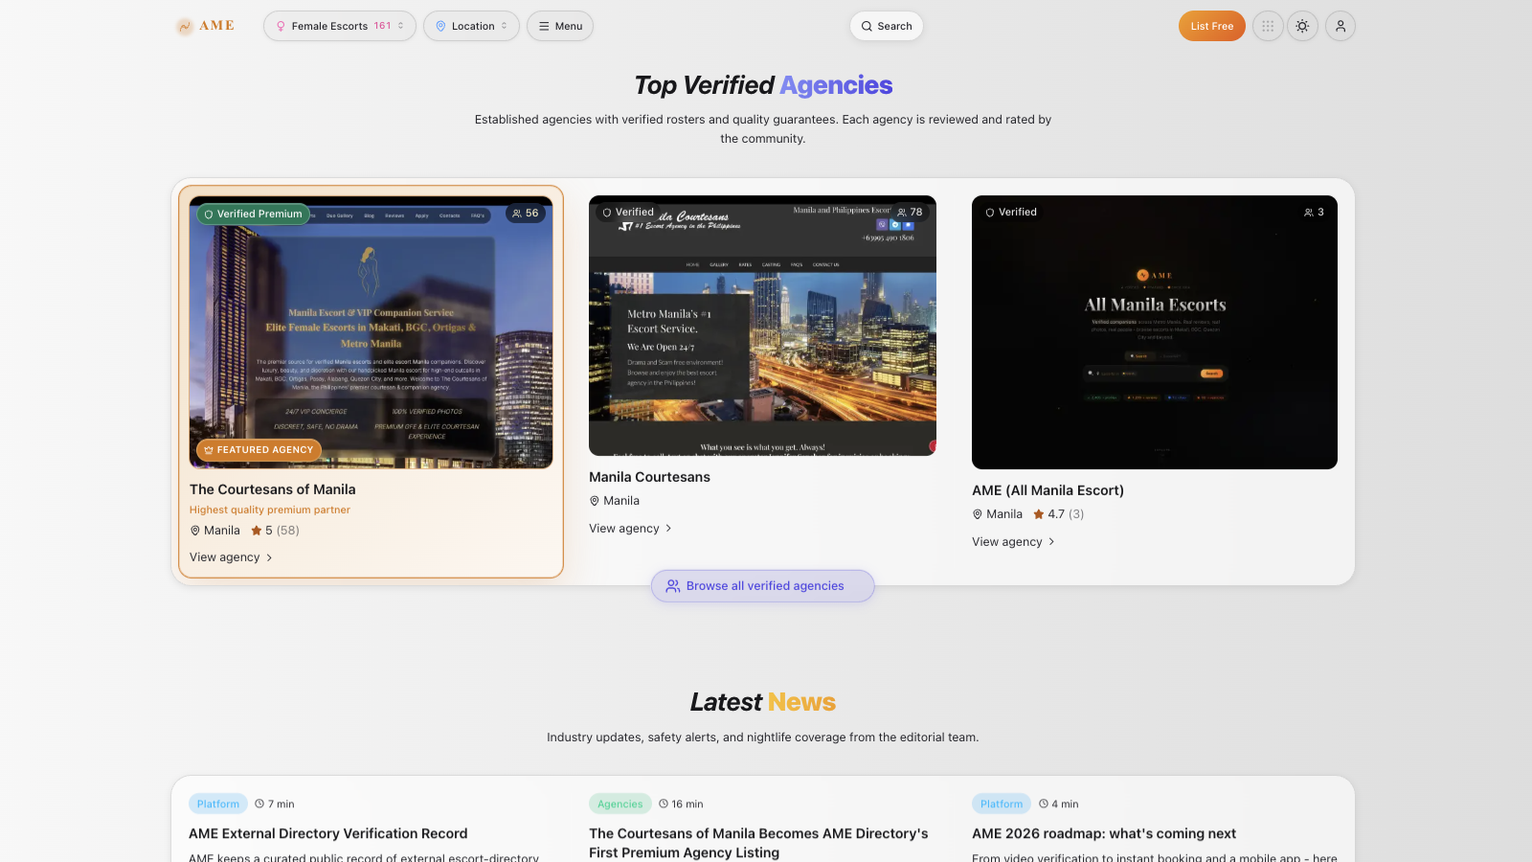The image size is (1532, 862).
Task: Open the Menu button
Action: tap(560, 26)
